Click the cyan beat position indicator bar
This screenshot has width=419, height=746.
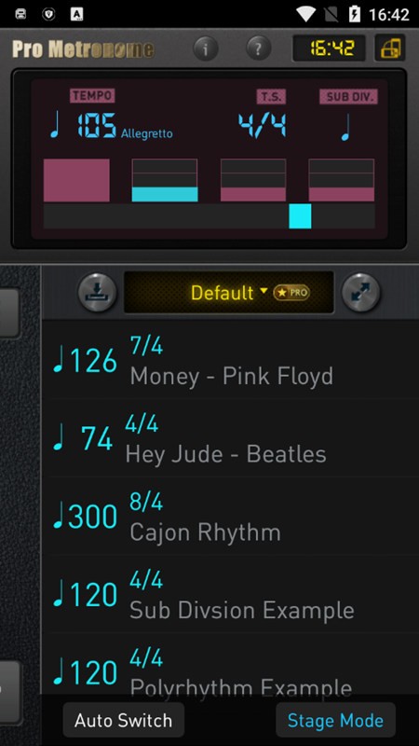coord(300,216)
